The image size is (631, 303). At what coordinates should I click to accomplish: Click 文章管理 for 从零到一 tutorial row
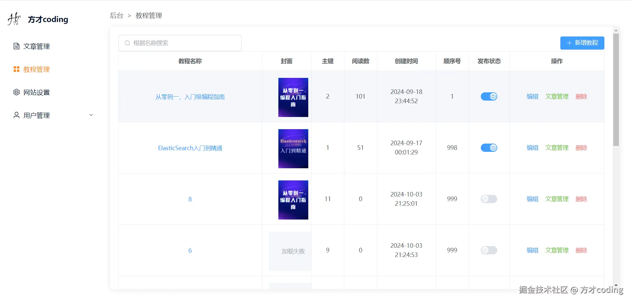557,97
